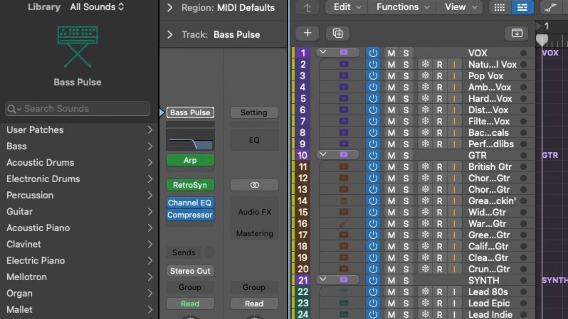
Task: Record-enable the Dist...Vox track
Action: [x=440, y=110]
